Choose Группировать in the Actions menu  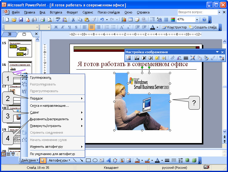point(53,78)
